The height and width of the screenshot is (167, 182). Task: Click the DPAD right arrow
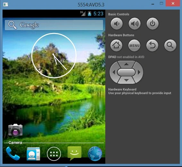pyautogui.click(x=139, y=72)
